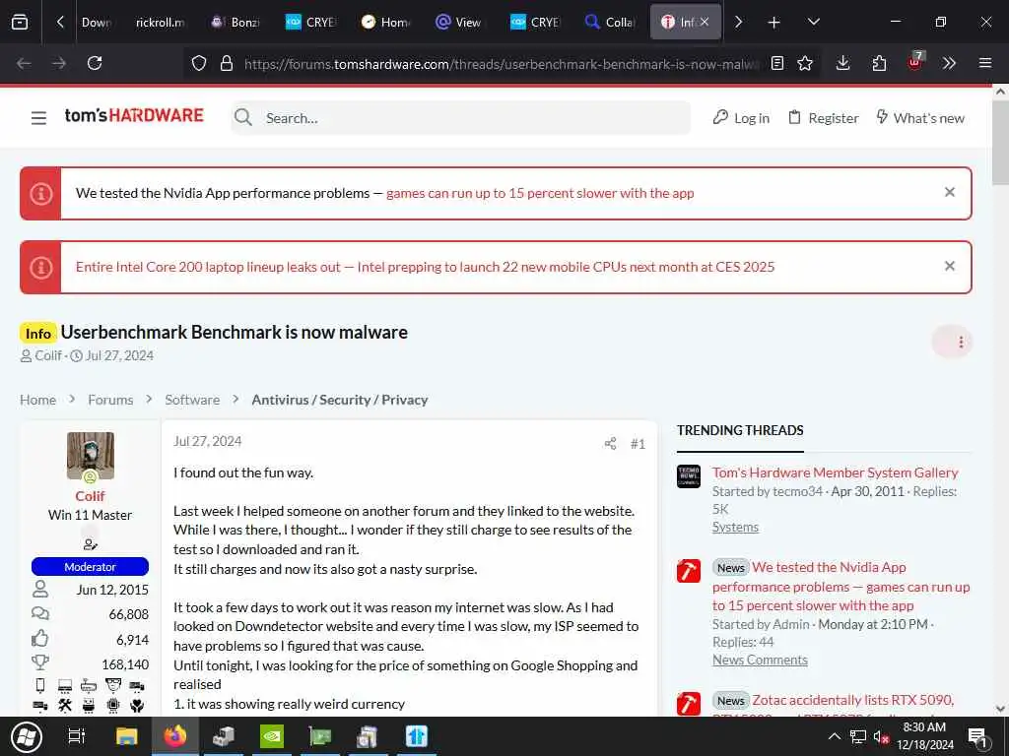The height and width of the screenshot is (756, 1009).
Task: Open thread options three-dot menu
Action: pos(953,342)
